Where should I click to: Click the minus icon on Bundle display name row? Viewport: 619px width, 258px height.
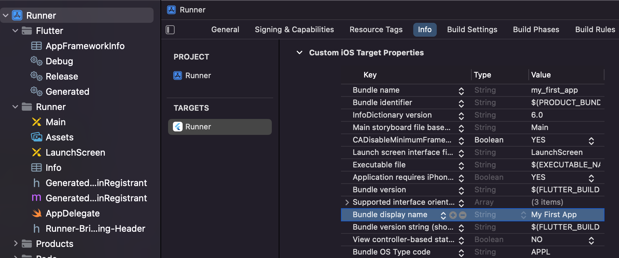[463, 215]
